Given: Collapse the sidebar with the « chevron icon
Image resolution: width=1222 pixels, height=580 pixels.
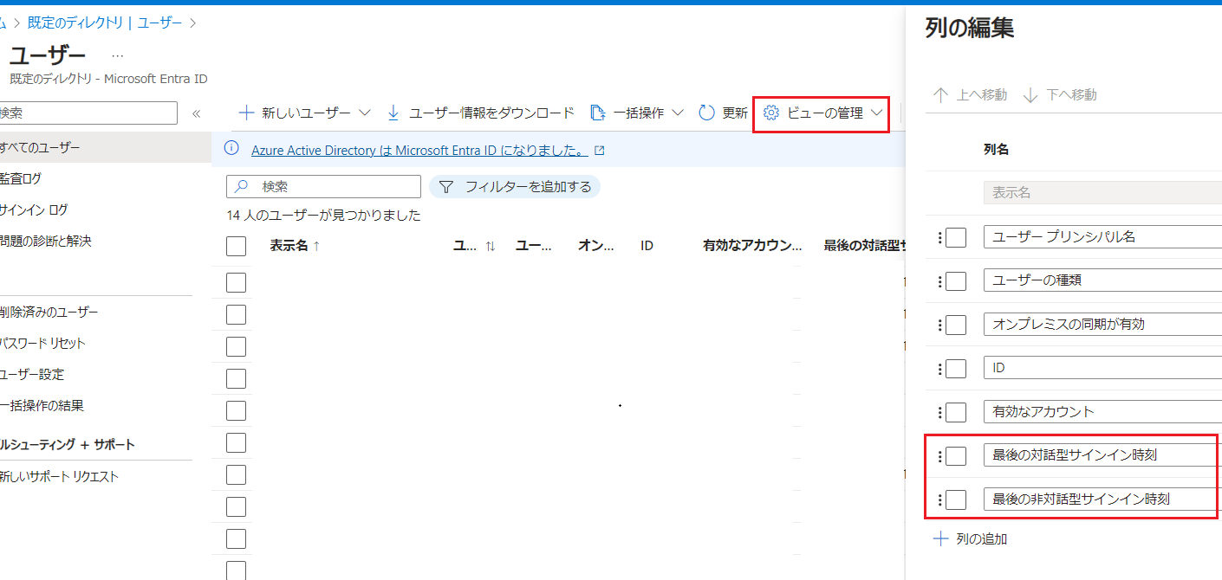Looking at the screenshot, I should click(197, 112).
